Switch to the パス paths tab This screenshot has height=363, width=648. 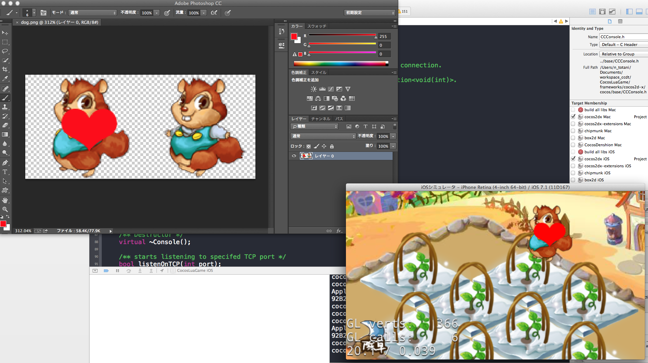click(x=339, y=119)
